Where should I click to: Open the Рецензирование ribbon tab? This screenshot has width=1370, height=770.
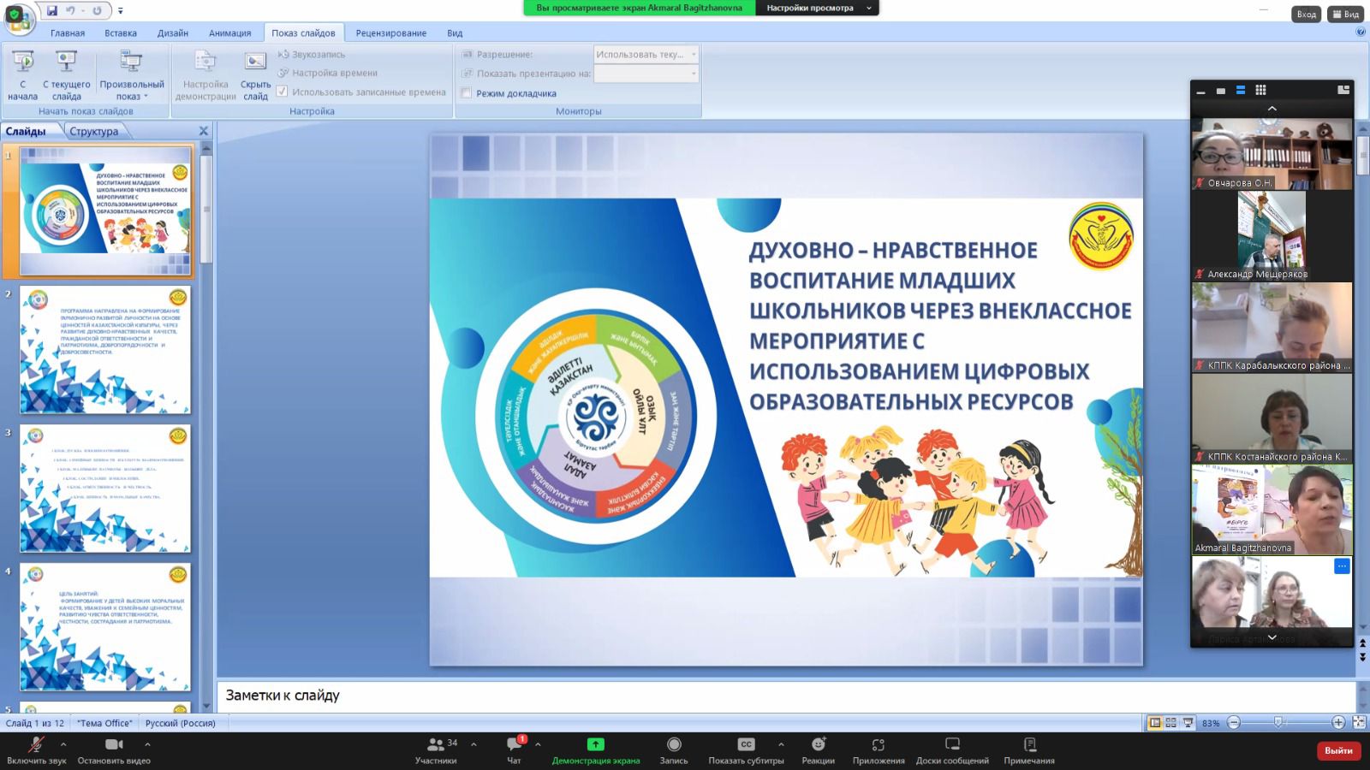391,33
